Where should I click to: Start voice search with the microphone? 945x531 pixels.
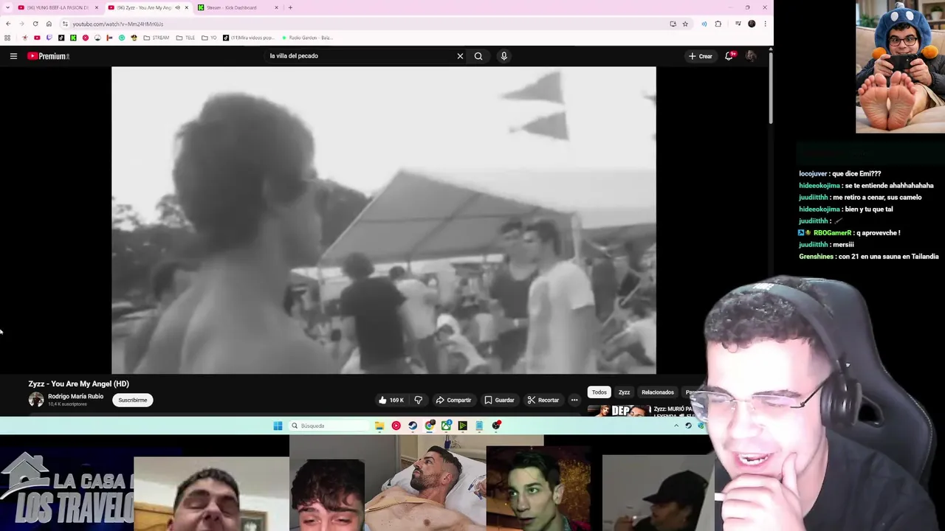pos(504,56)
